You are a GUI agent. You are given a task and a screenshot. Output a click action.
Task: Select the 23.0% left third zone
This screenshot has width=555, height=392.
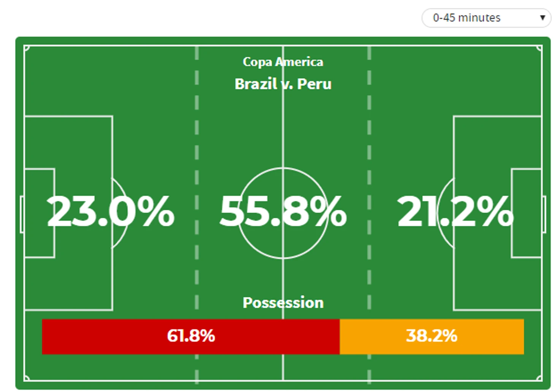click(111, 212)
